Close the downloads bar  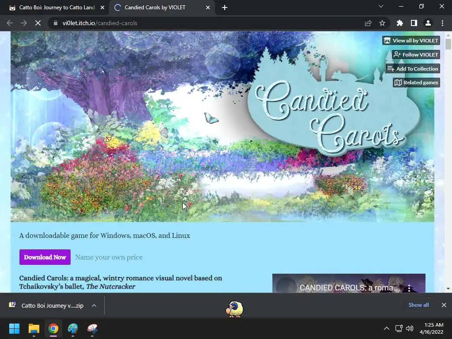coord(444,305)
